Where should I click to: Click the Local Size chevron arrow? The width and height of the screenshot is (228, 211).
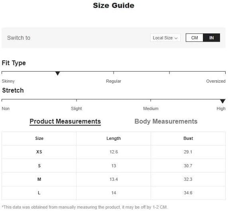[x=176, y=38]
